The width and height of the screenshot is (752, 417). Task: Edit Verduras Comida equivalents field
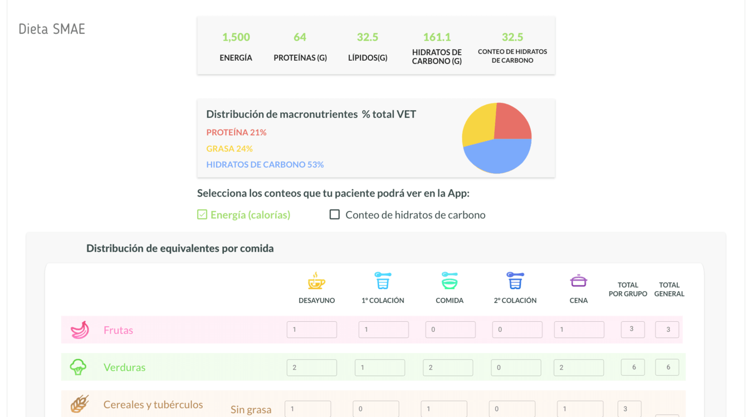[448, 367]
